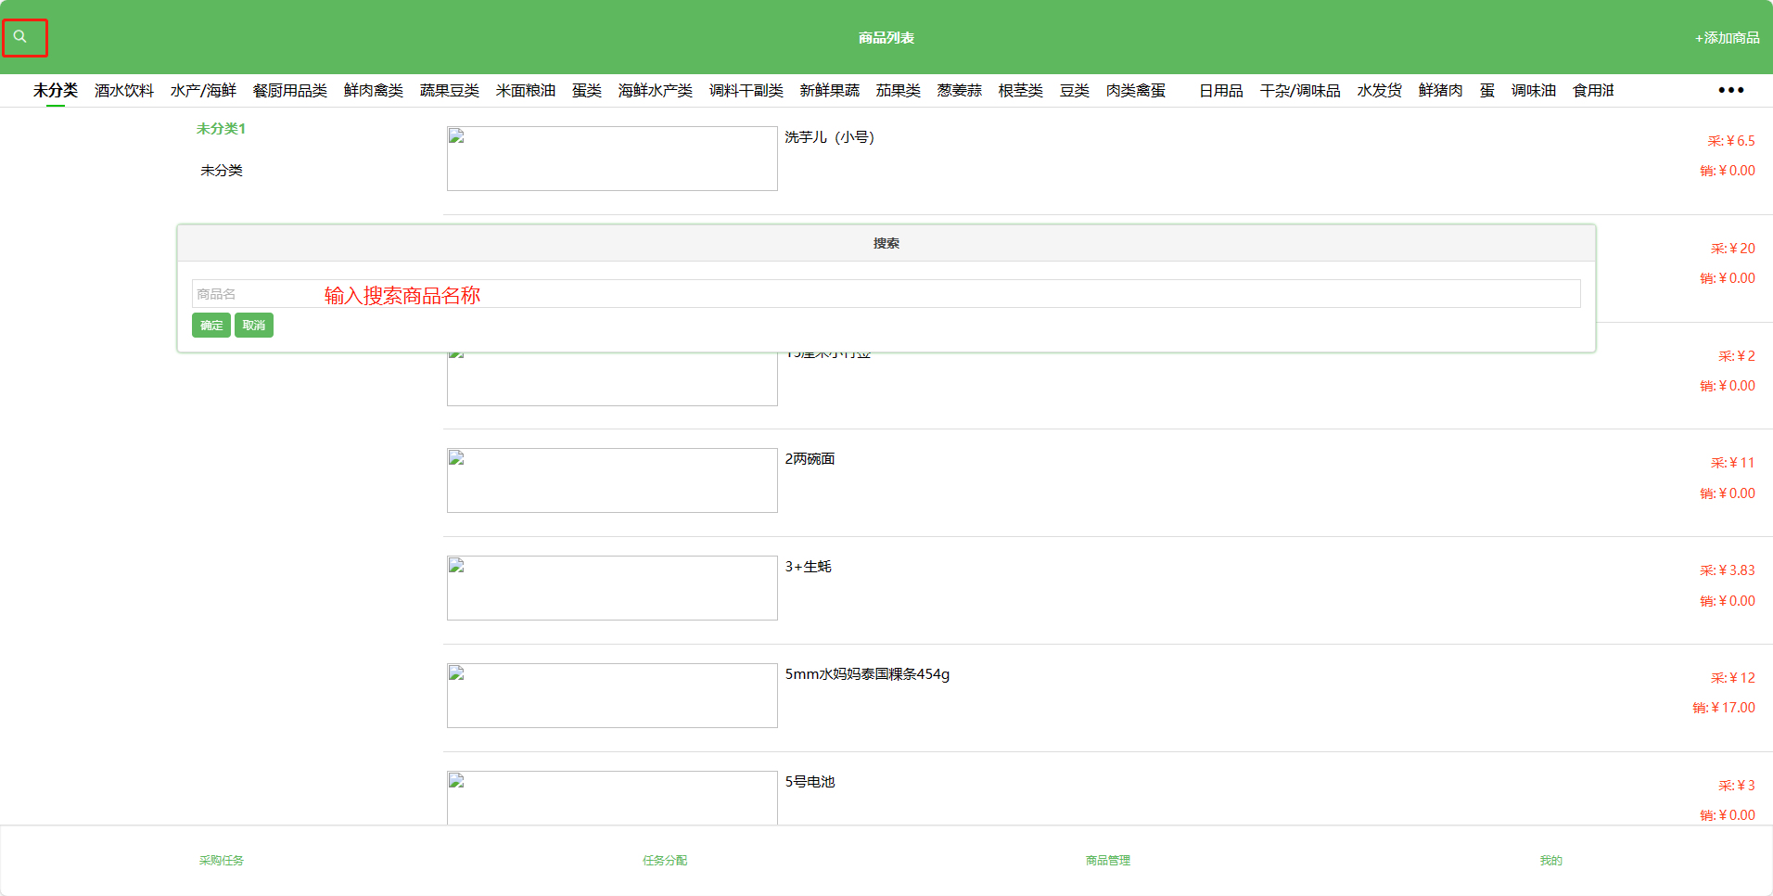Image resolution: width=1773 pixels, height=896 pixels.
Task: Go to 日用品 category tab
Action: (x=1220, y=90)
